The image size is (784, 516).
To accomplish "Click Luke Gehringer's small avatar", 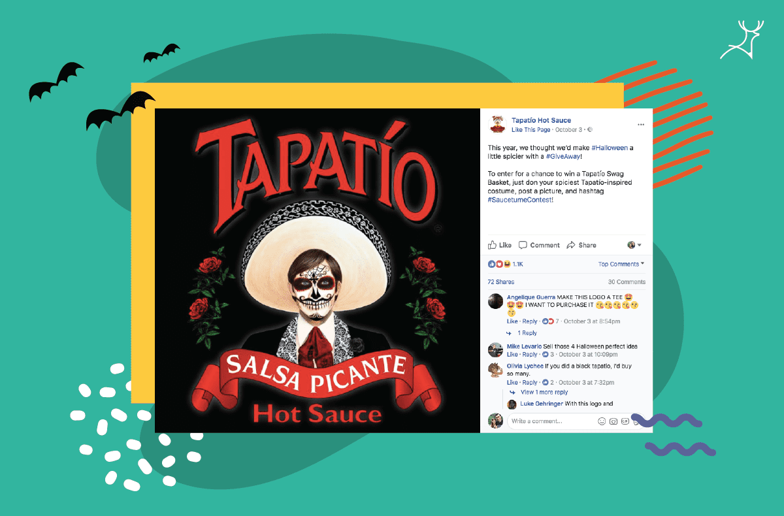I will coord(512,404).
